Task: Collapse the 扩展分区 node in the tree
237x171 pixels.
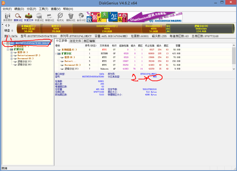Action: pos(8,49)
